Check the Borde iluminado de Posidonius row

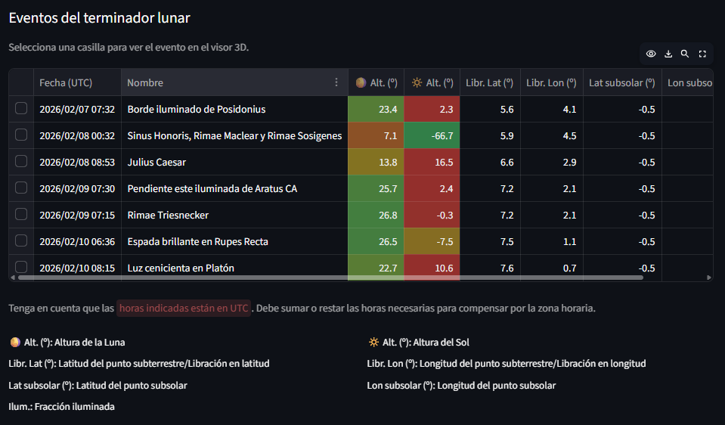tap(21, 109)
